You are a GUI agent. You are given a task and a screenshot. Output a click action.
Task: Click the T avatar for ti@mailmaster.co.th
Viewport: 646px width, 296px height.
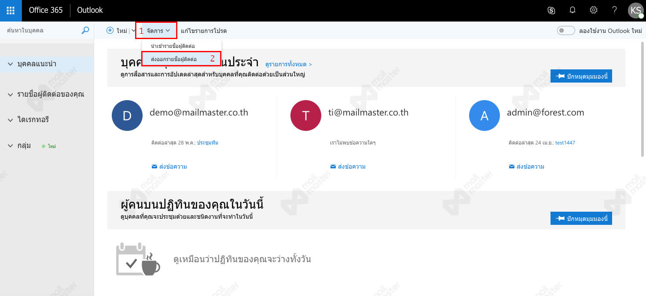pyautogui.click(x=306, y=115)
